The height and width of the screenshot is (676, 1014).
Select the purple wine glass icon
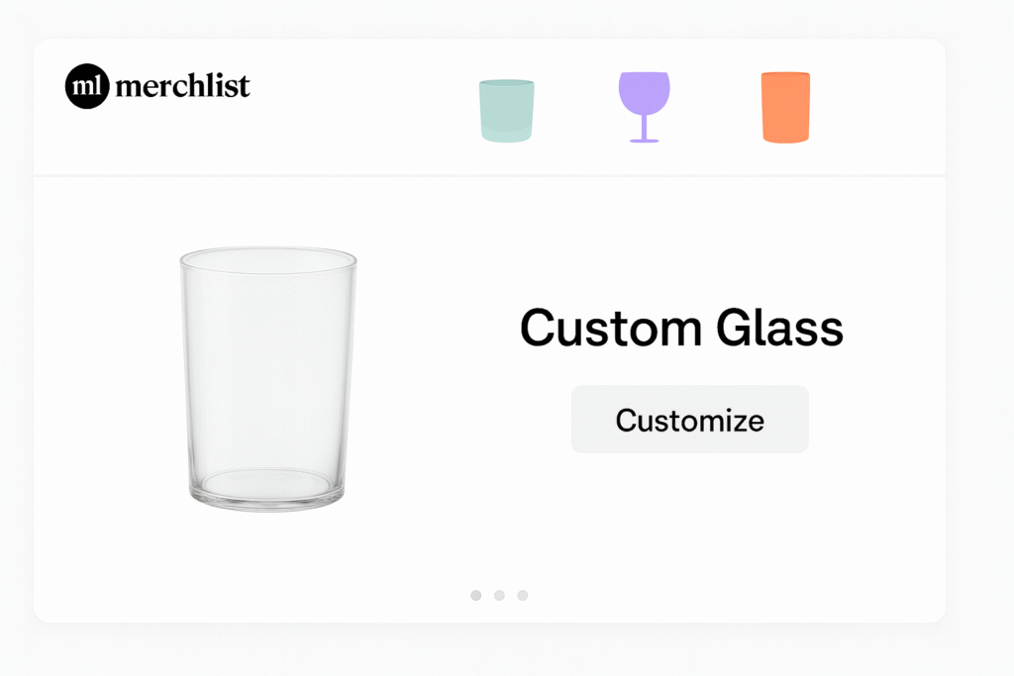pos(644,106)
